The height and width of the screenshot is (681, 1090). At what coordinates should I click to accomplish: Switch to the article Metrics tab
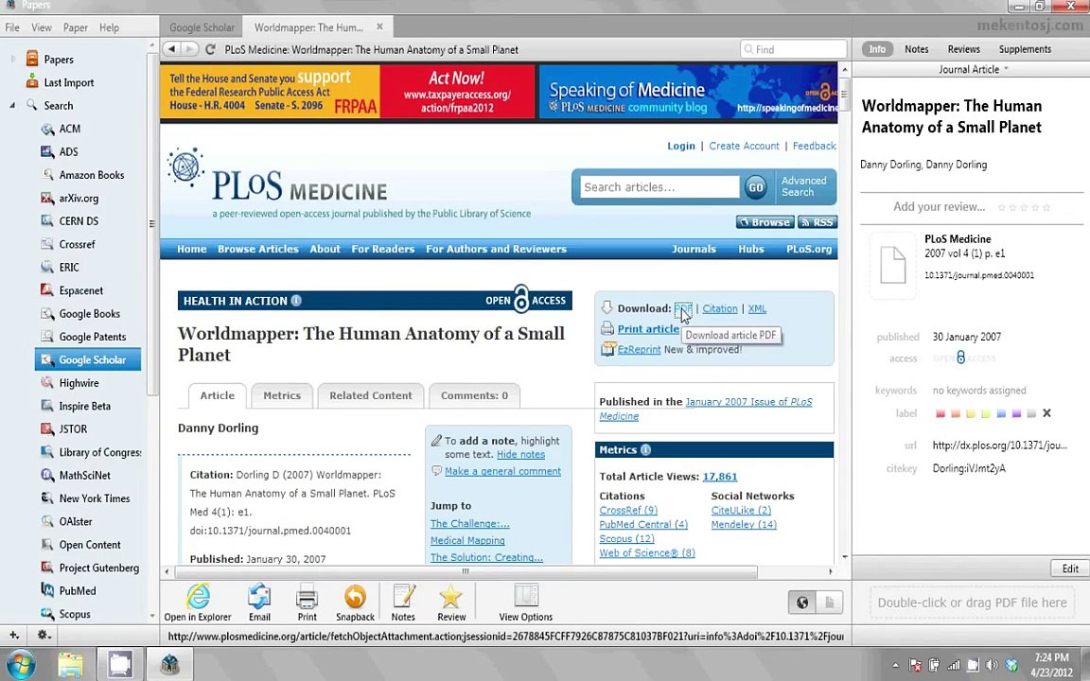tap(282, 395)
